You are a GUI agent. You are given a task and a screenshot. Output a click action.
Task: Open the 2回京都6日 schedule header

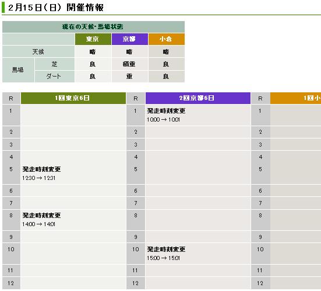[198, 98]
